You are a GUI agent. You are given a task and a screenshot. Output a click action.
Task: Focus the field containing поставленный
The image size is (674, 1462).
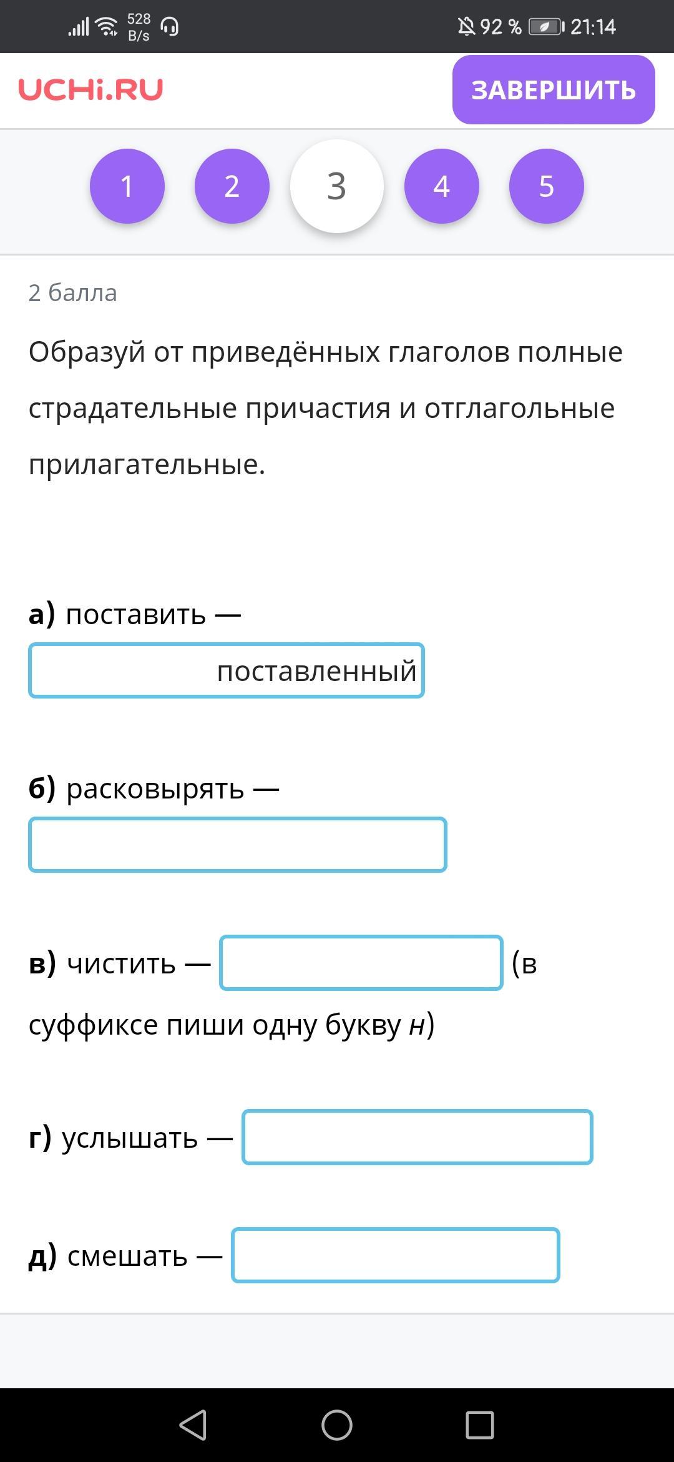pos(227,670)
